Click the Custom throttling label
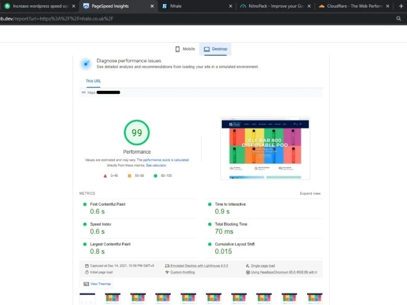The image size is (407, 305). coord(182,272)
